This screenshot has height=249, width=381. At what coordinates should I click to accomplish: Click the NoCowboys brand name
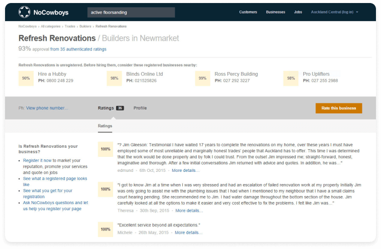(x=51, y=13)
